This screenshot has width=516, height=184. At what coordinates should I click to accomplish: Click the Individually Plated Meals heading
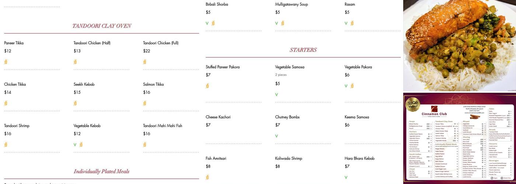(x=101, y=171)
